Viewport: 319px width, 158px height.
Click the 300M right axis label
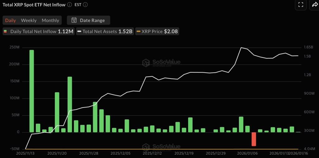click(x=309, y=131)
